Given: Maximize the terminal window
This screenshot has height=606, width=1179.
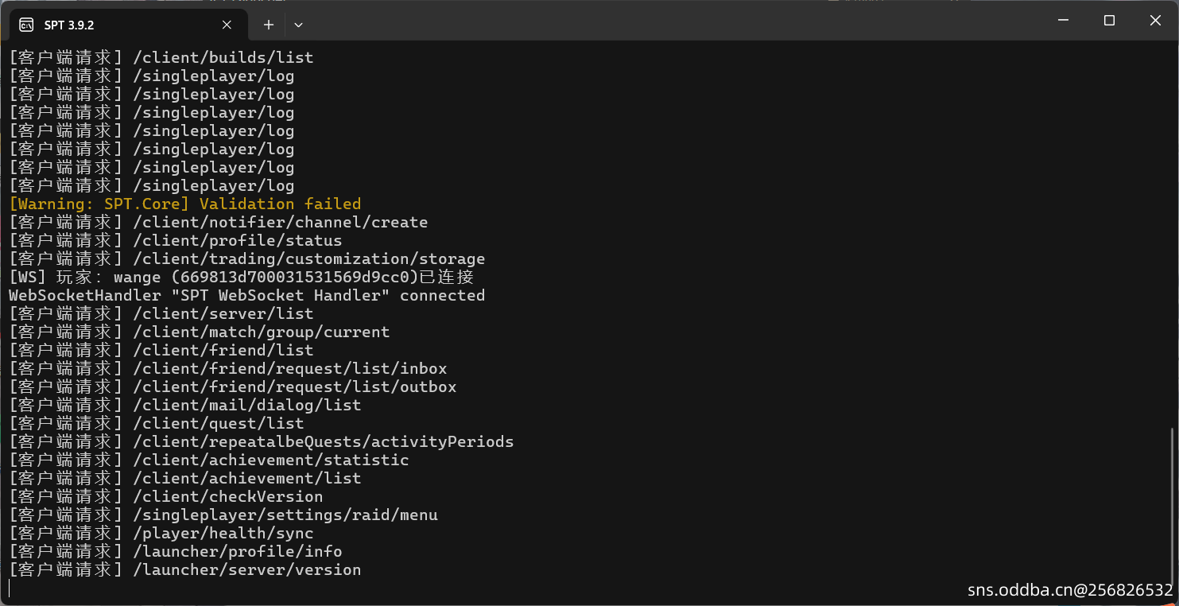Looking at the screenshot, I should pyautogui.click(x=1109, y=21).
